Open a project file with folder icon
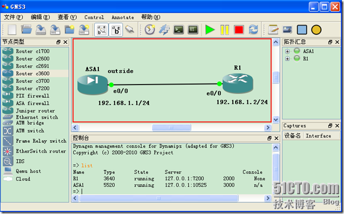 (27, 29)
